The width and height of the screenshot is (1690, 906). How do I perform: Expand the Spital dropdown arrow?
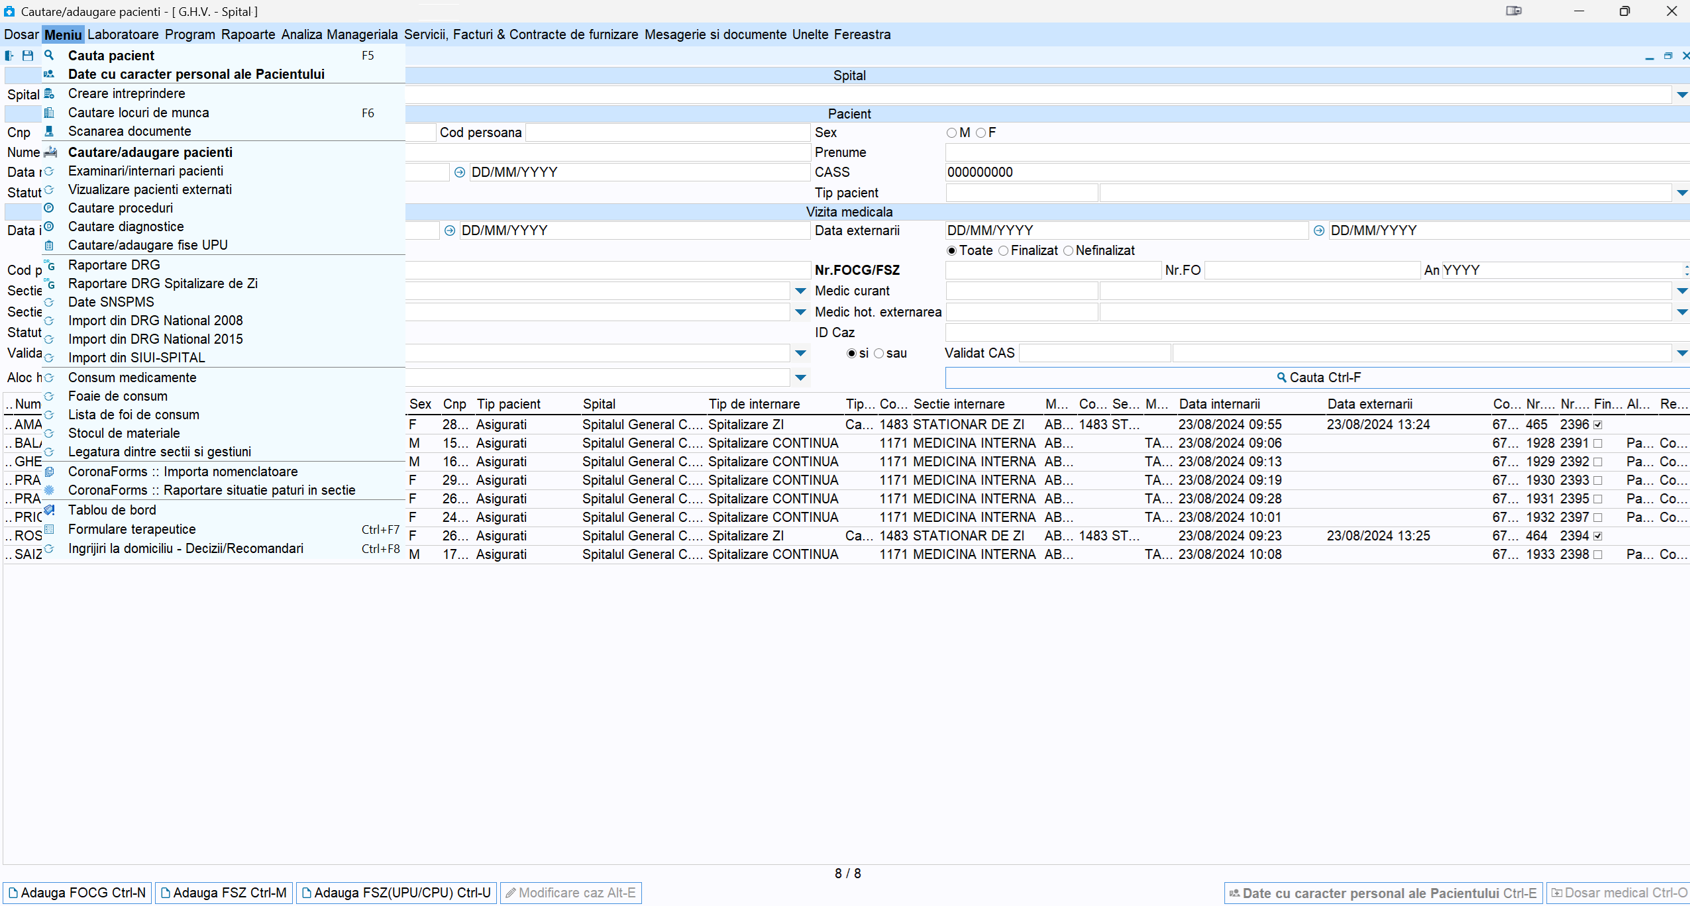pos(1682,95)
